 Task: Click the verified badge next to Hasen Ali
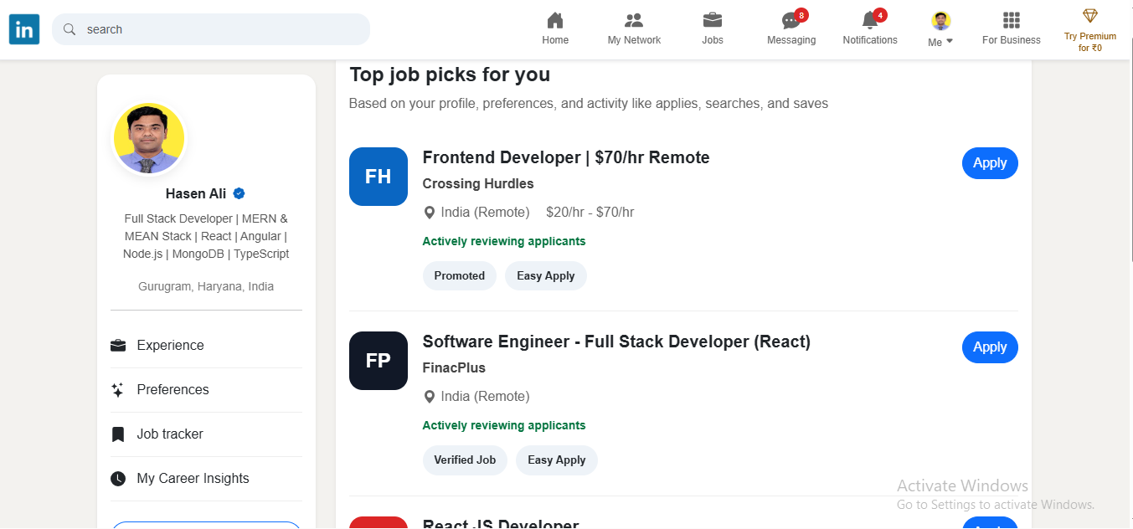[x=239, y=193]
